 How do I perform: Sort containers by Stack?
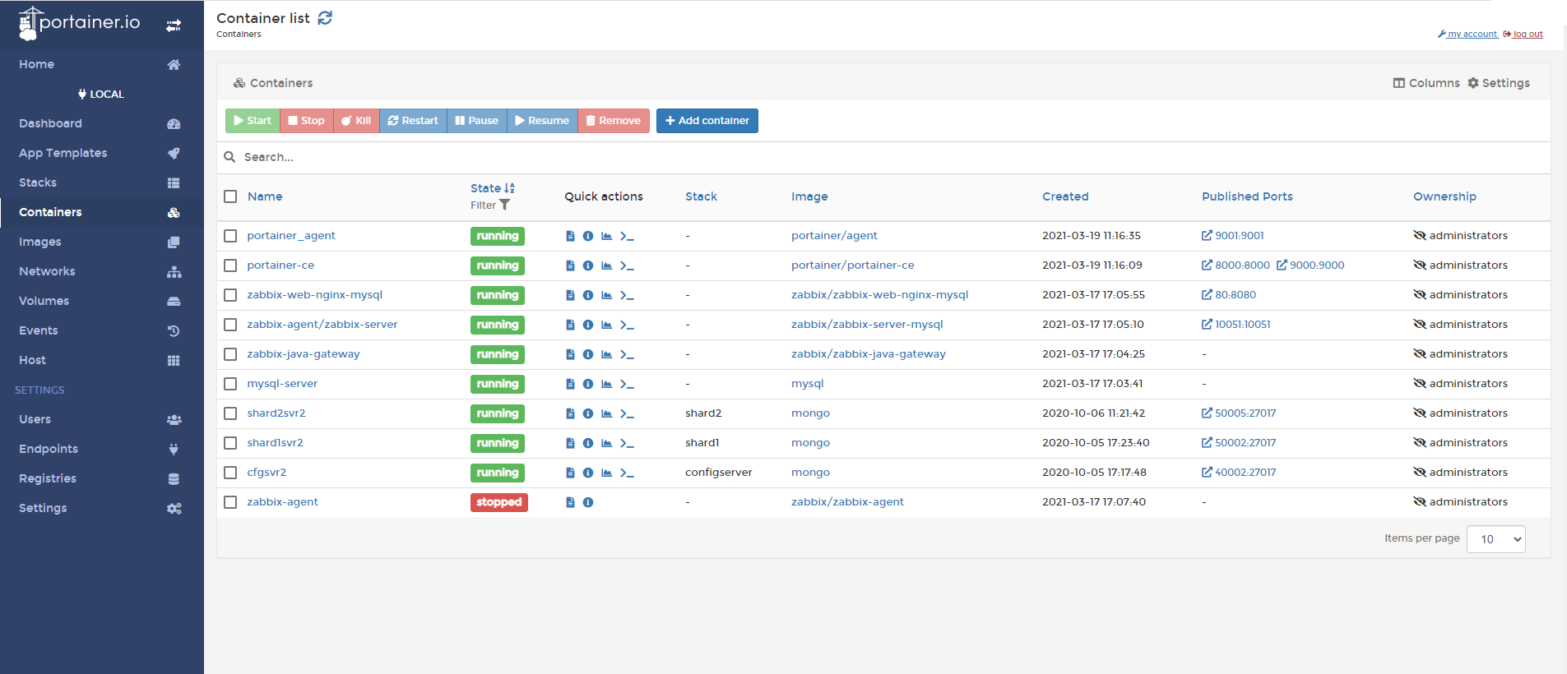click(x=701, y=196)
